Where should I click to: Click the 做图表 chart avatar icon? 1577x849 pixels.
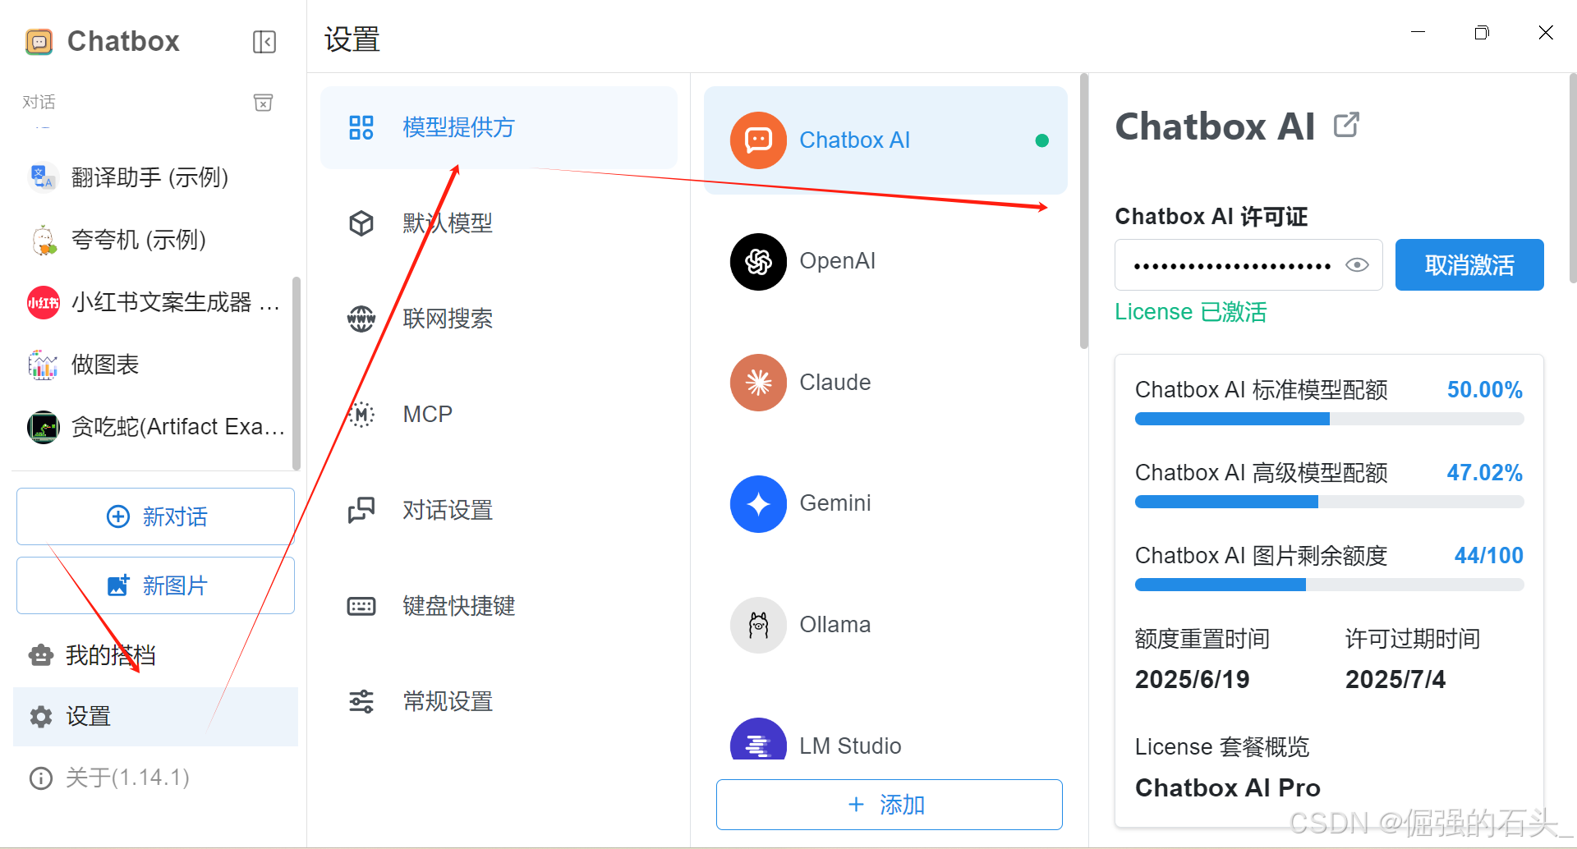[x=43, y=365]
